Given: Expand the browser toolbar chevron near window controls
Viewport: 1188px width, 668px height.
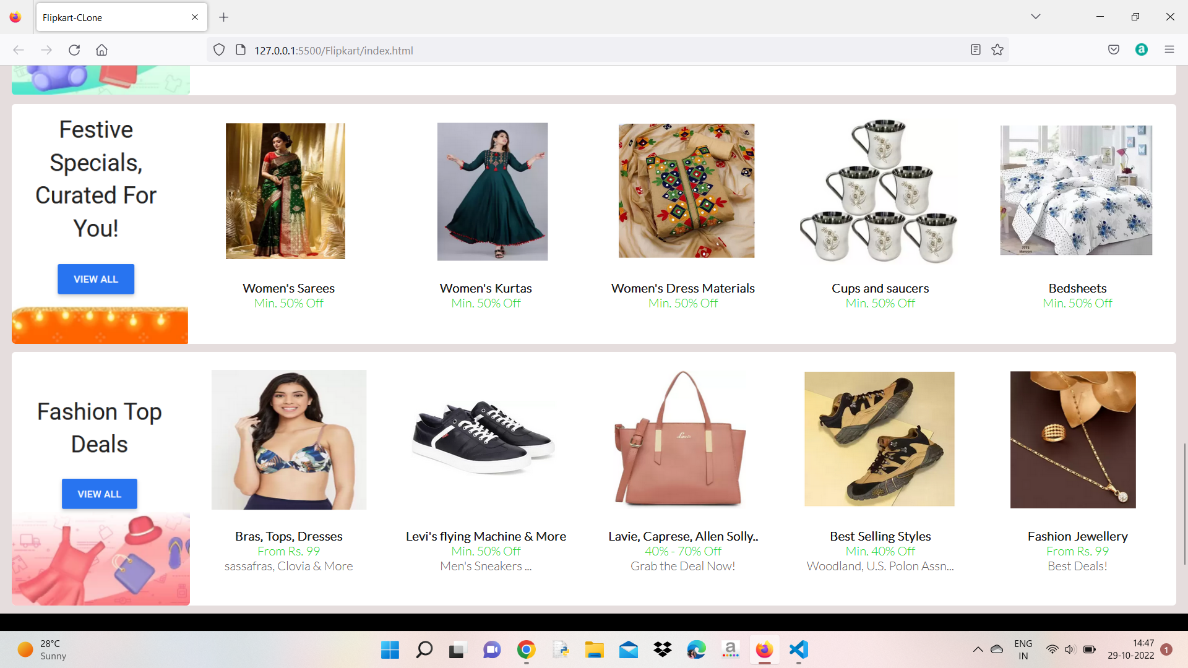Looking at the screenshot, I should click(x=1035, y=17).
